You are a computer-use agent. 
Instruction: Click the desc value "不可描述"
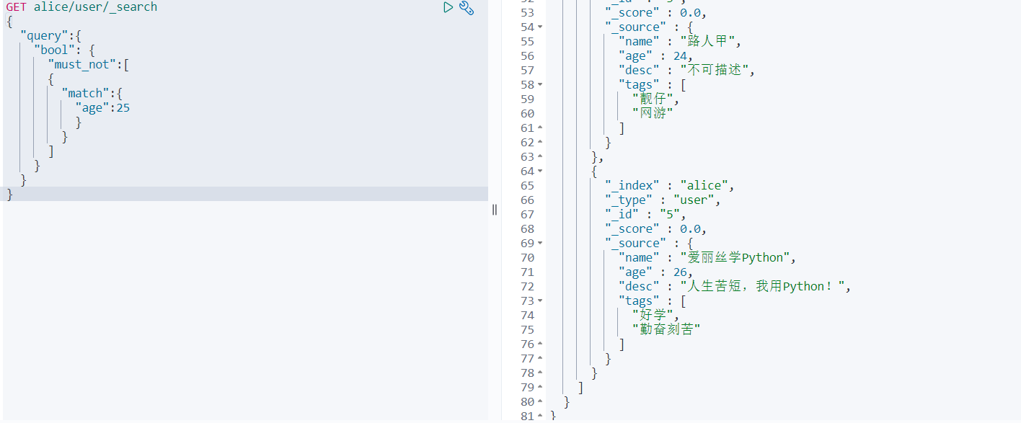(x=717, y=71)
